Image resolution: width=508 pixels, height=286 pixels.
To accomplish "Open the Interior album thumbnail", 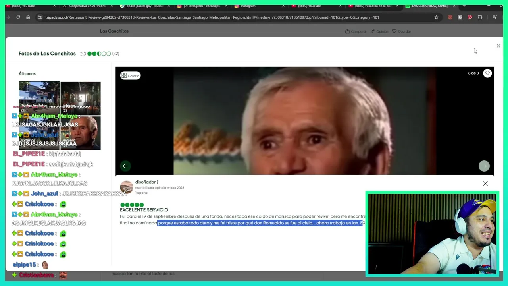I will pos(81,98).
